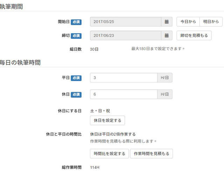Click the 作業時間を見積もる button
This screenshot has height=173, width=224.
pyautogui.click(x=151, y=154)
